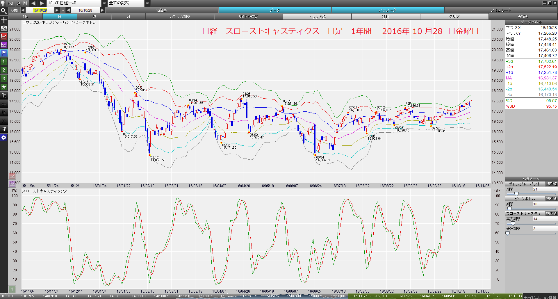The image size is (558, 299).
Task: Click the 高安期間 slider
Action: (531, 223)
